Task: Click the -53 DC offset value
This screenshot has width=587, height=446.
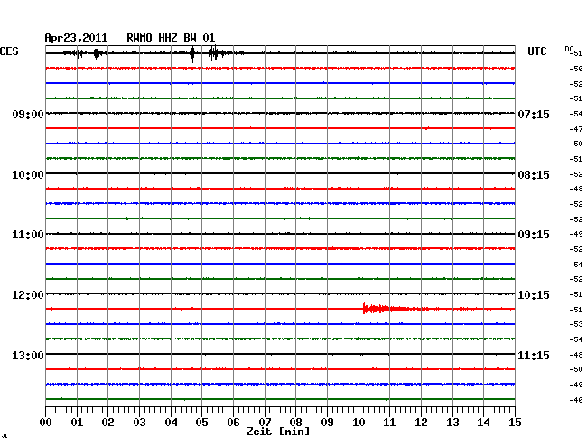Action: (576, 324)
